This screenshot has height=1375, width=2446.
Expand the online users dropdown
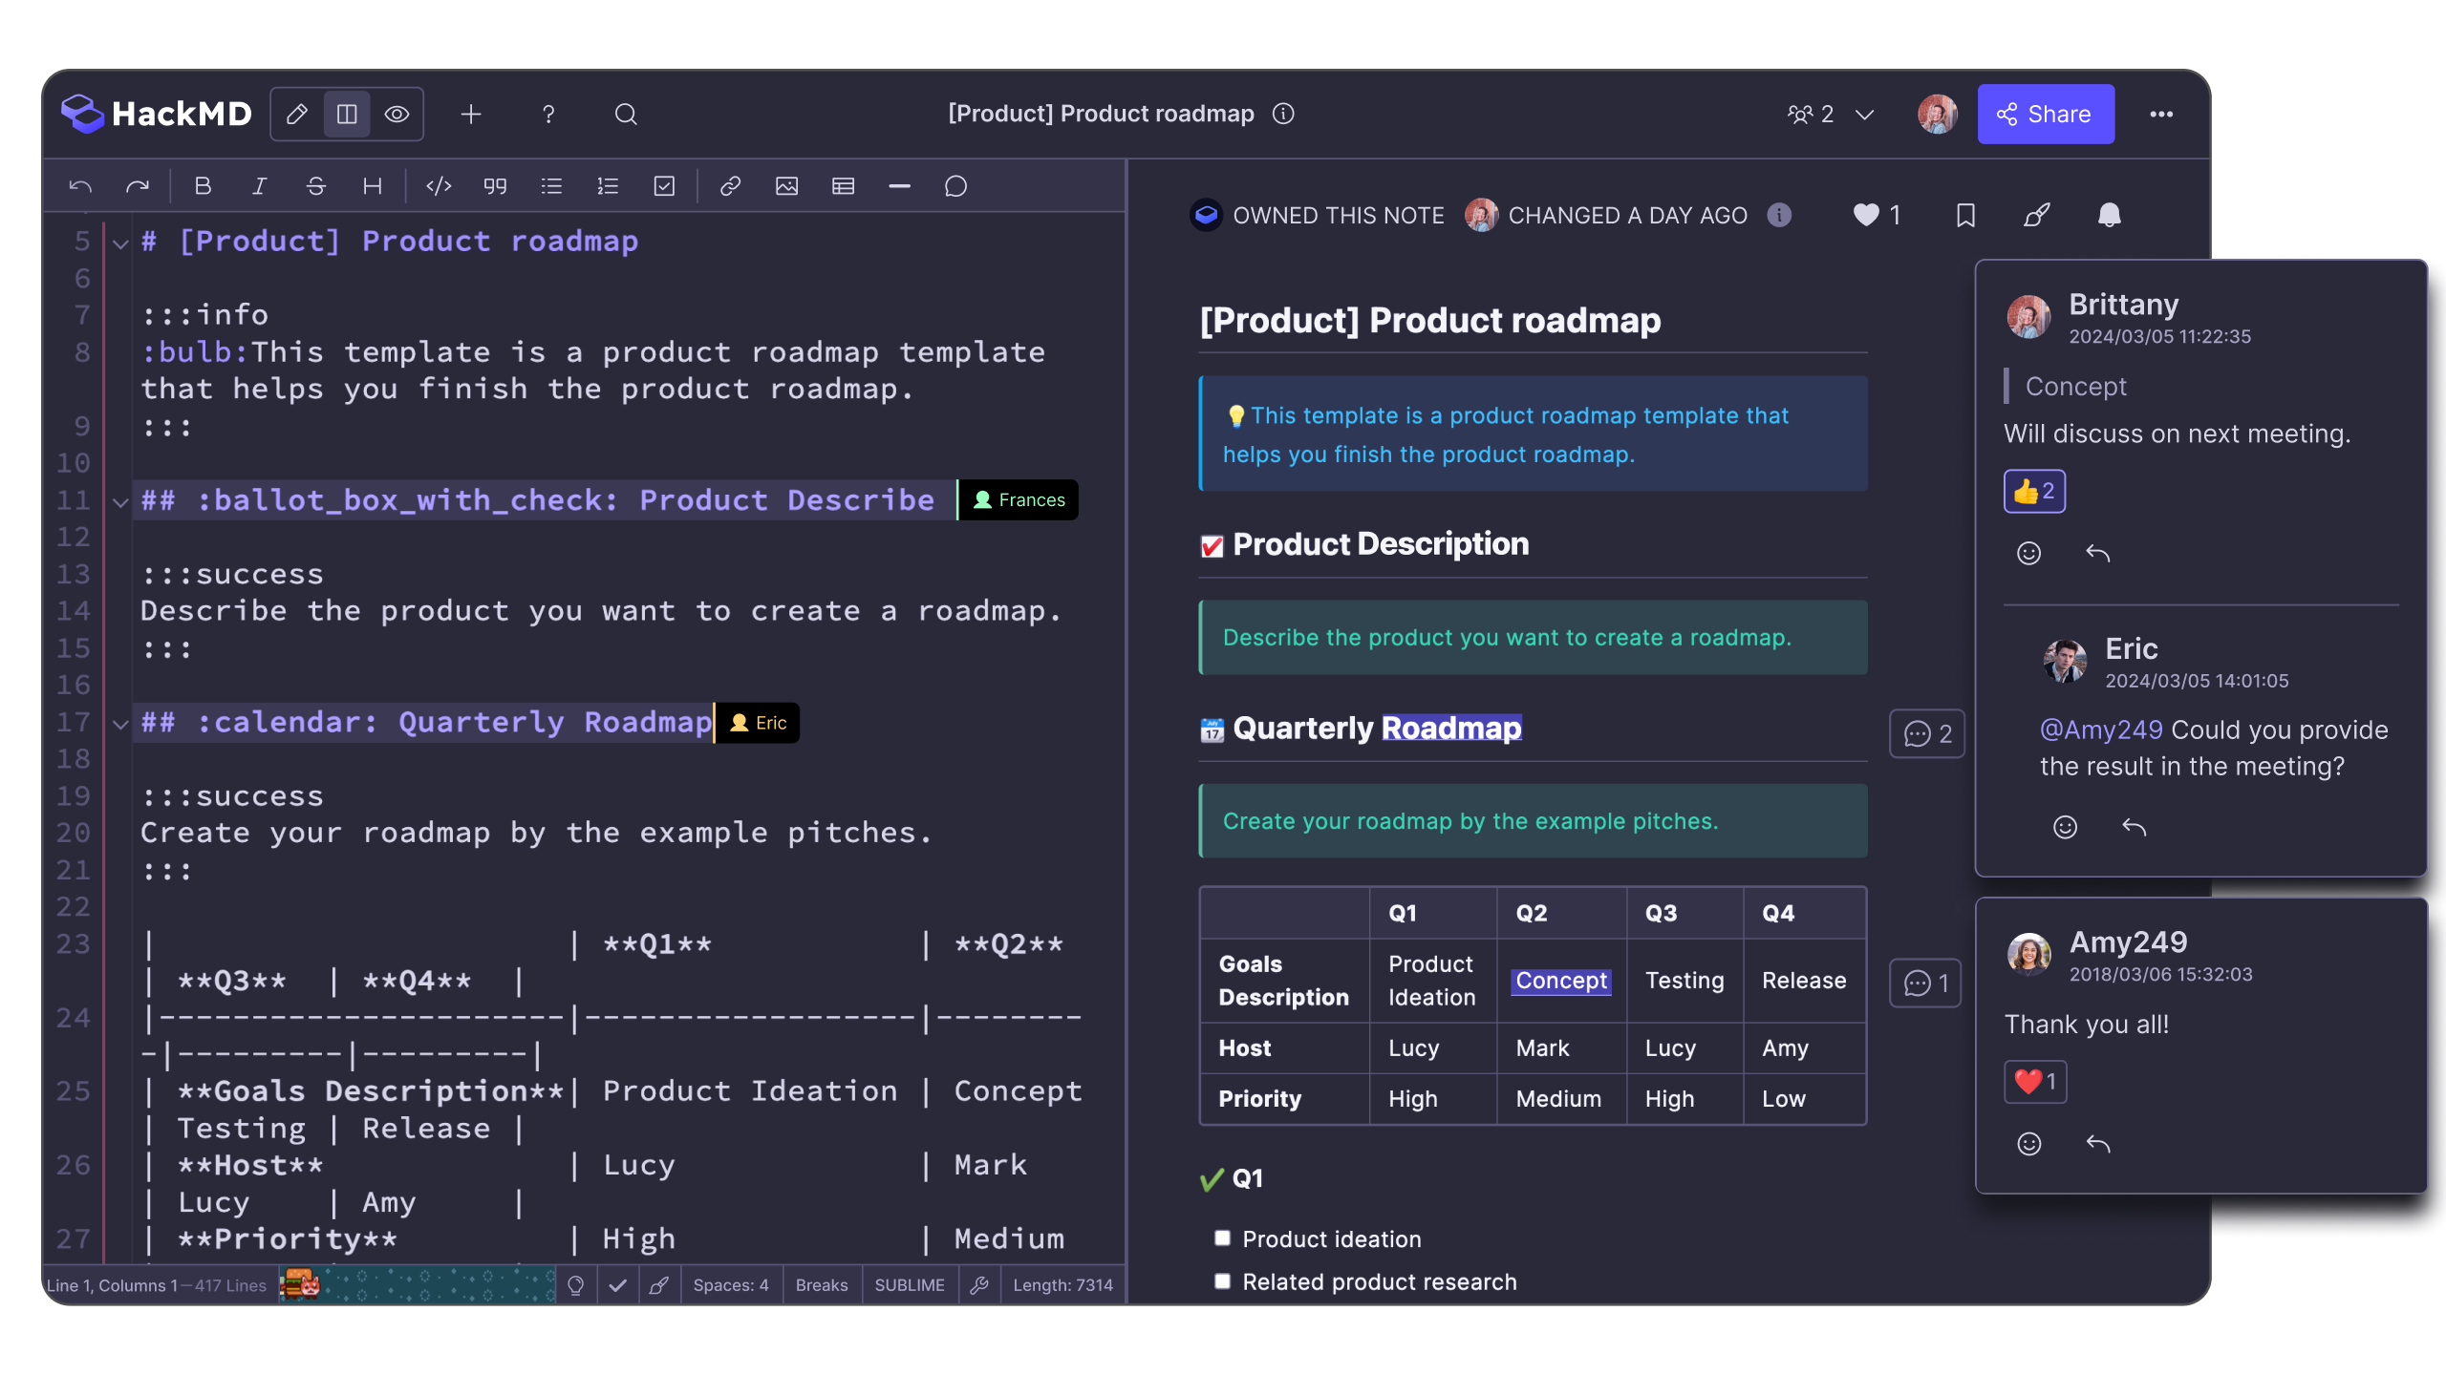click(x=1864, y=115)
